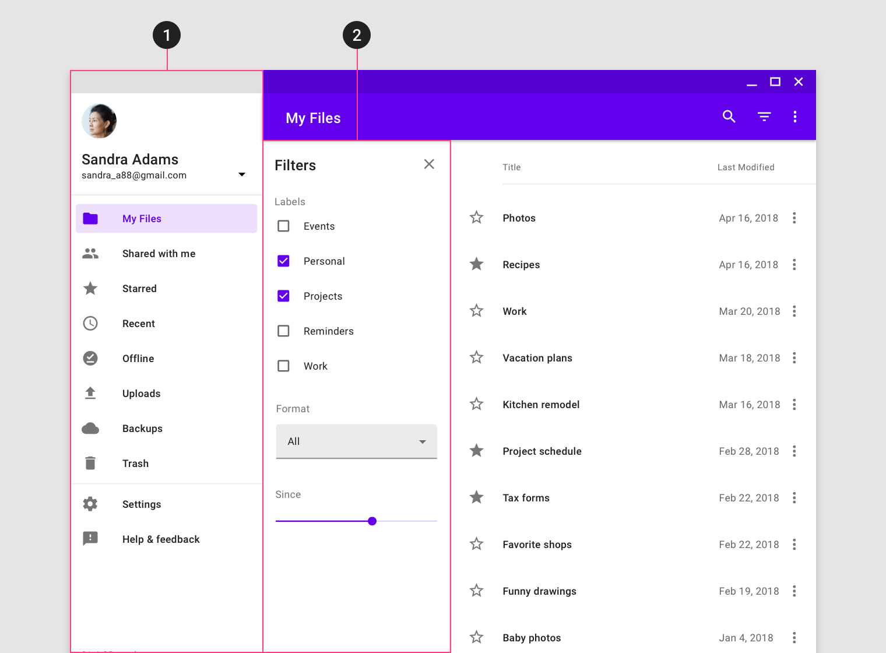886x653 pixels.
Task: Open more options for Funny drawings
Action: click(794, 591)
